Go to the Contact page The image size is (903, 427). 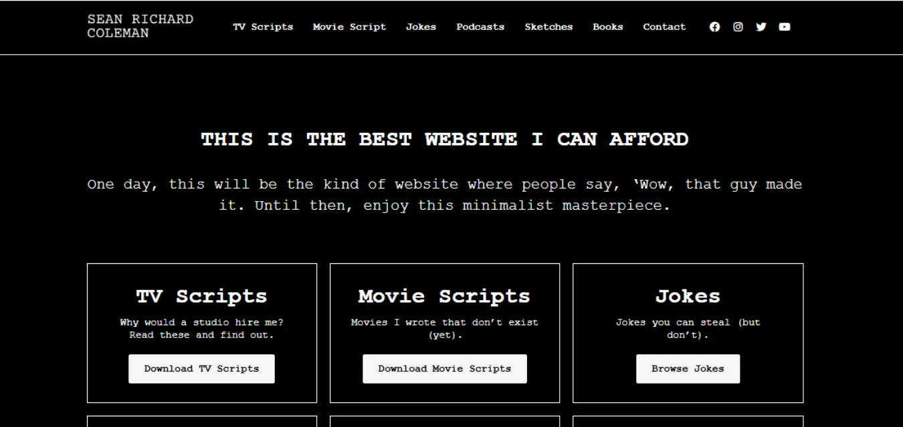pos(664,27)
